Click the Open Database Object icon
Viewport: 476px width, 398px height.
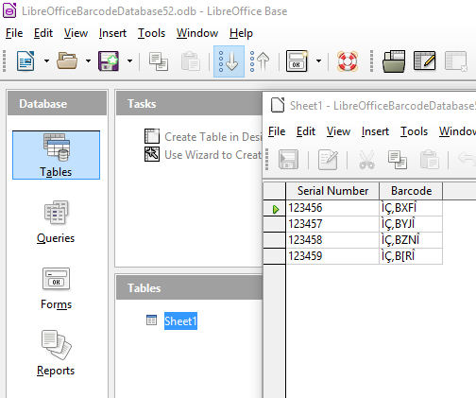tap(394, 61)
